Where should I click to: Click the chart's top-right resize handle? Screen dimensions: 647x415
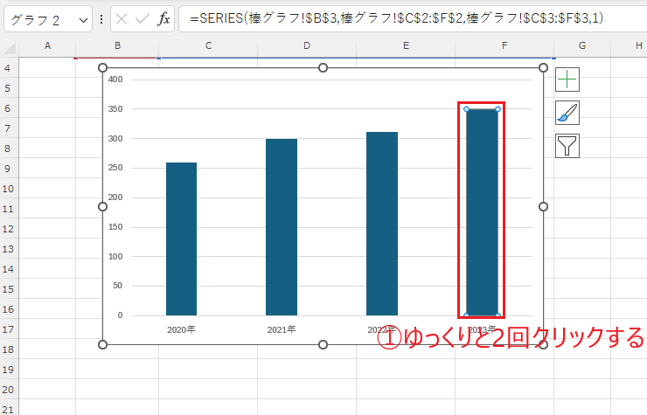[544, 67]
